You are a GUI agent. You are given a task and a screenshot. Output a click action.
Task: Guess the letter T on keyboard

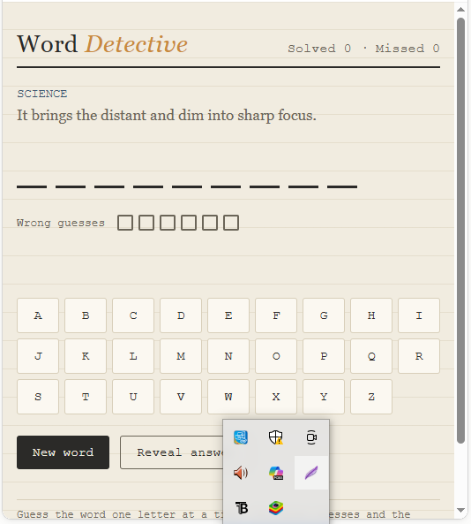click(86, 397)
